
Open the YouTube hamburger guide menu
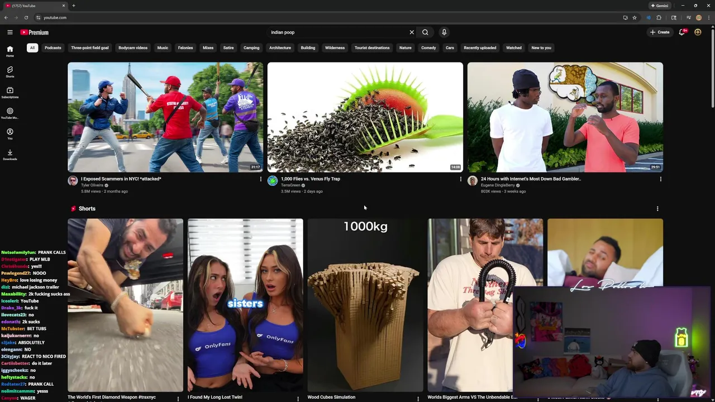pos(9,32)
